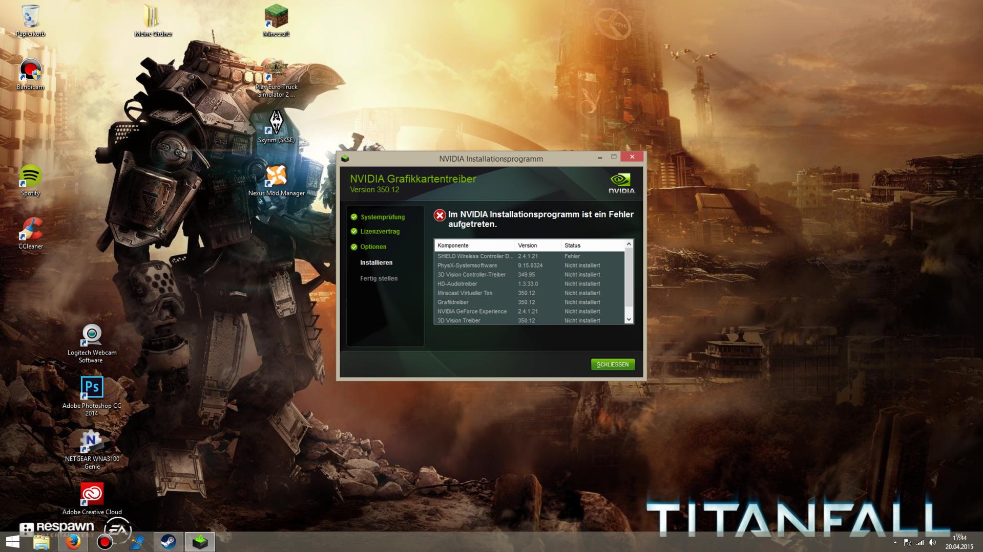Select the 3D Vision Treiber row
This screenshot has height=552, width=983.
point(529,321)
